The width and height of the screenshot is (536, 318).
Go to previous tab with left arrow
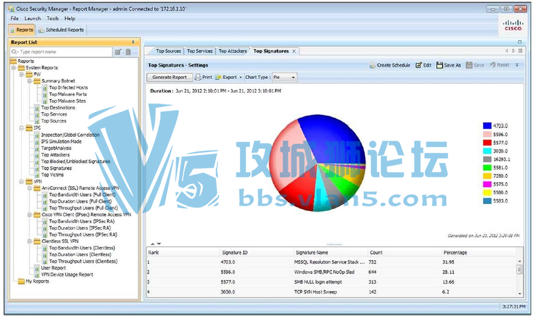(x=507, y=51)
